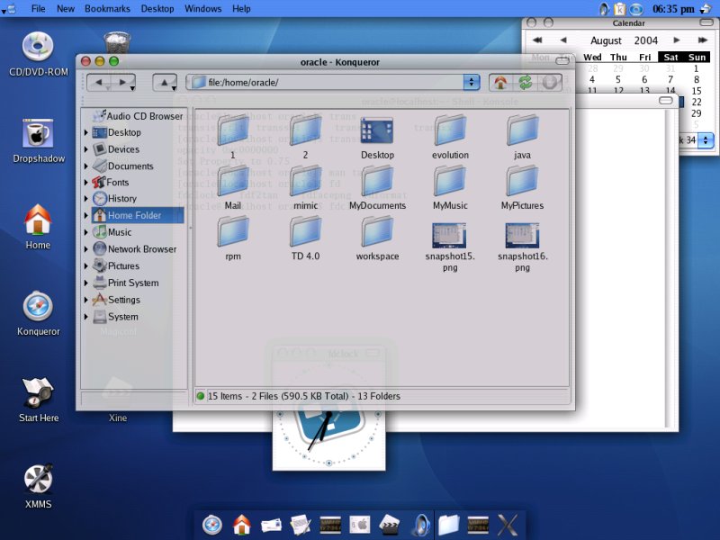
Task: Click the mail envelope icon in dock
Action: (271, 525)
